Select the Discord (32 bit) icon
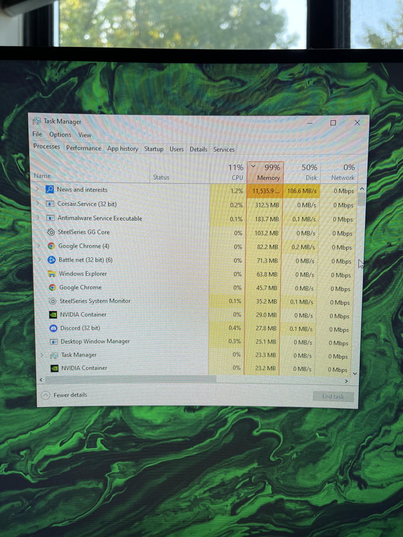Image resolution: width=403 pixels, height=537 pixels. pos(53,328)
